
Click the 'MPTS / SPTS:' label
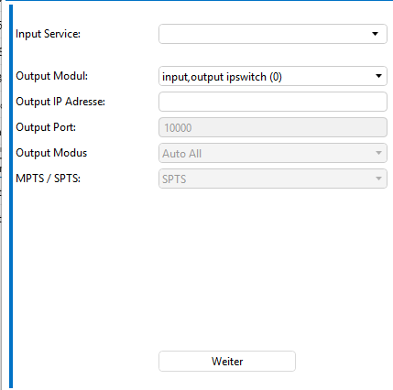point(48,179)
